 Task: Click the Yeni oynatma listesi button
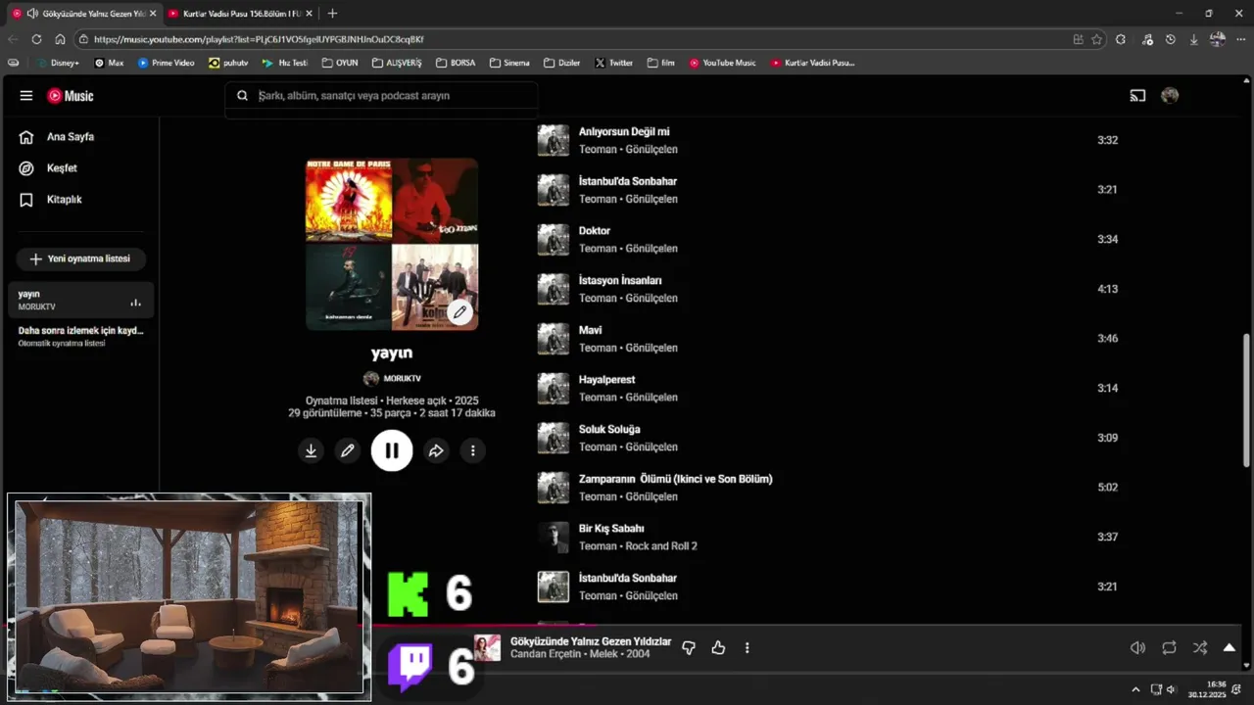(80, 259)
